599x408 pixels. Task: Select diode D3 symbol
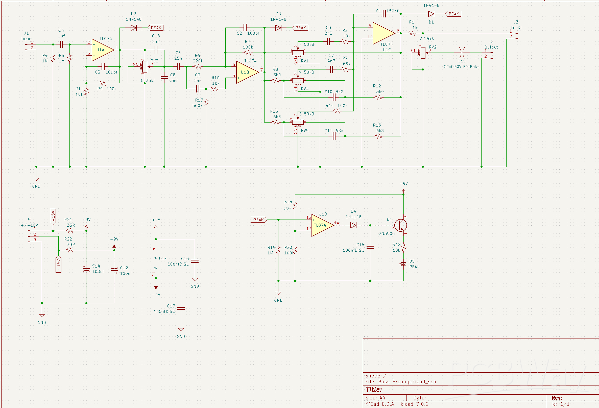click(278, 28)
